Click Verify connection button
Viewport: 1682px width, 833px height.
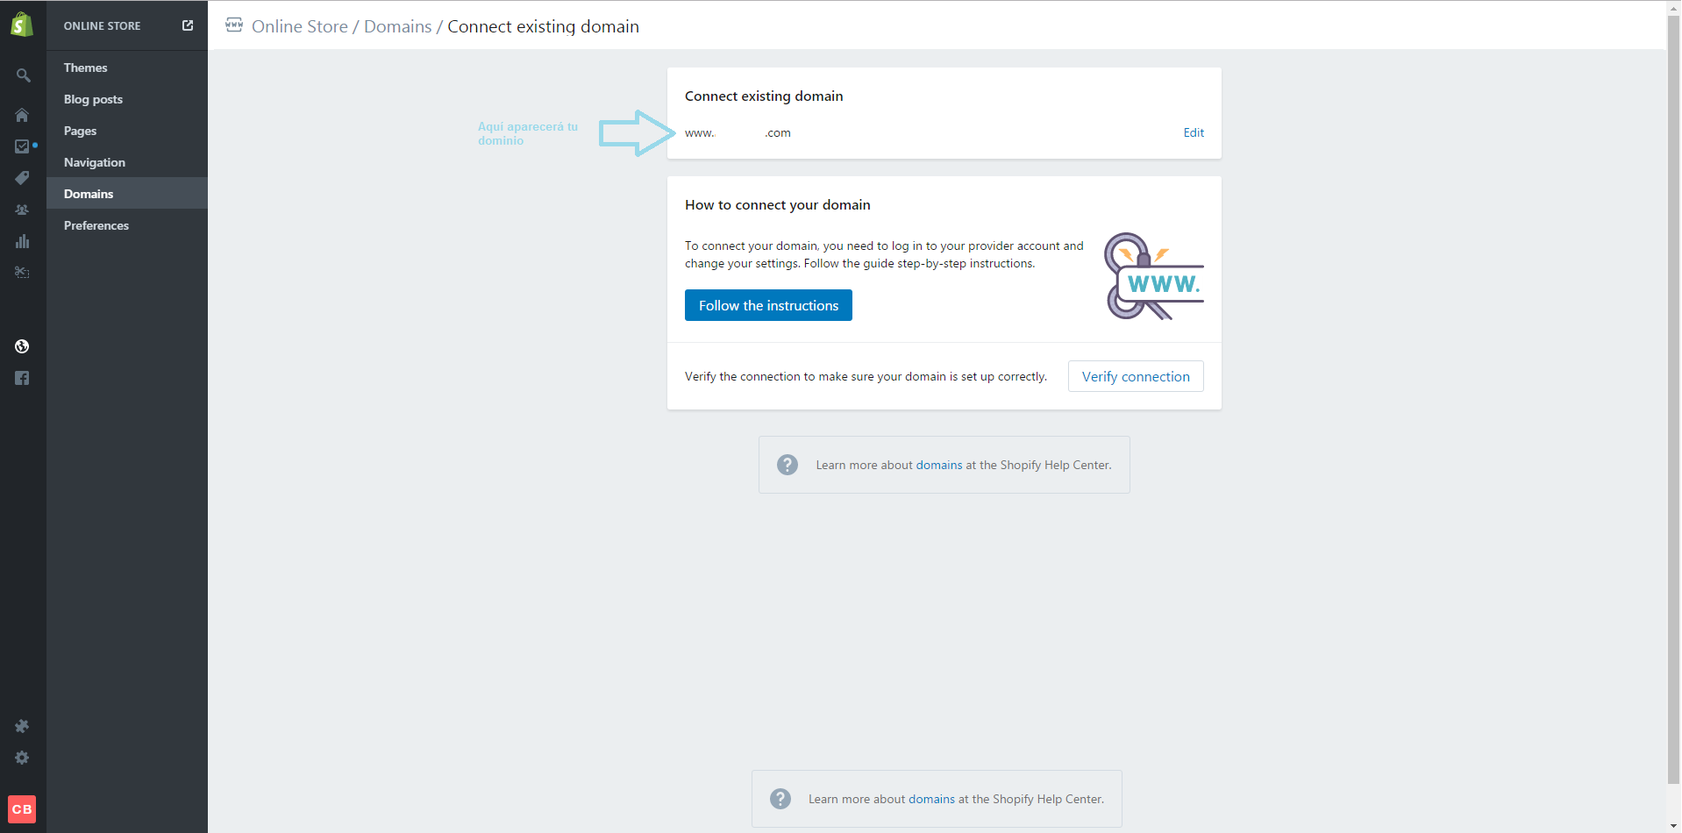(x=1136, y=376)
